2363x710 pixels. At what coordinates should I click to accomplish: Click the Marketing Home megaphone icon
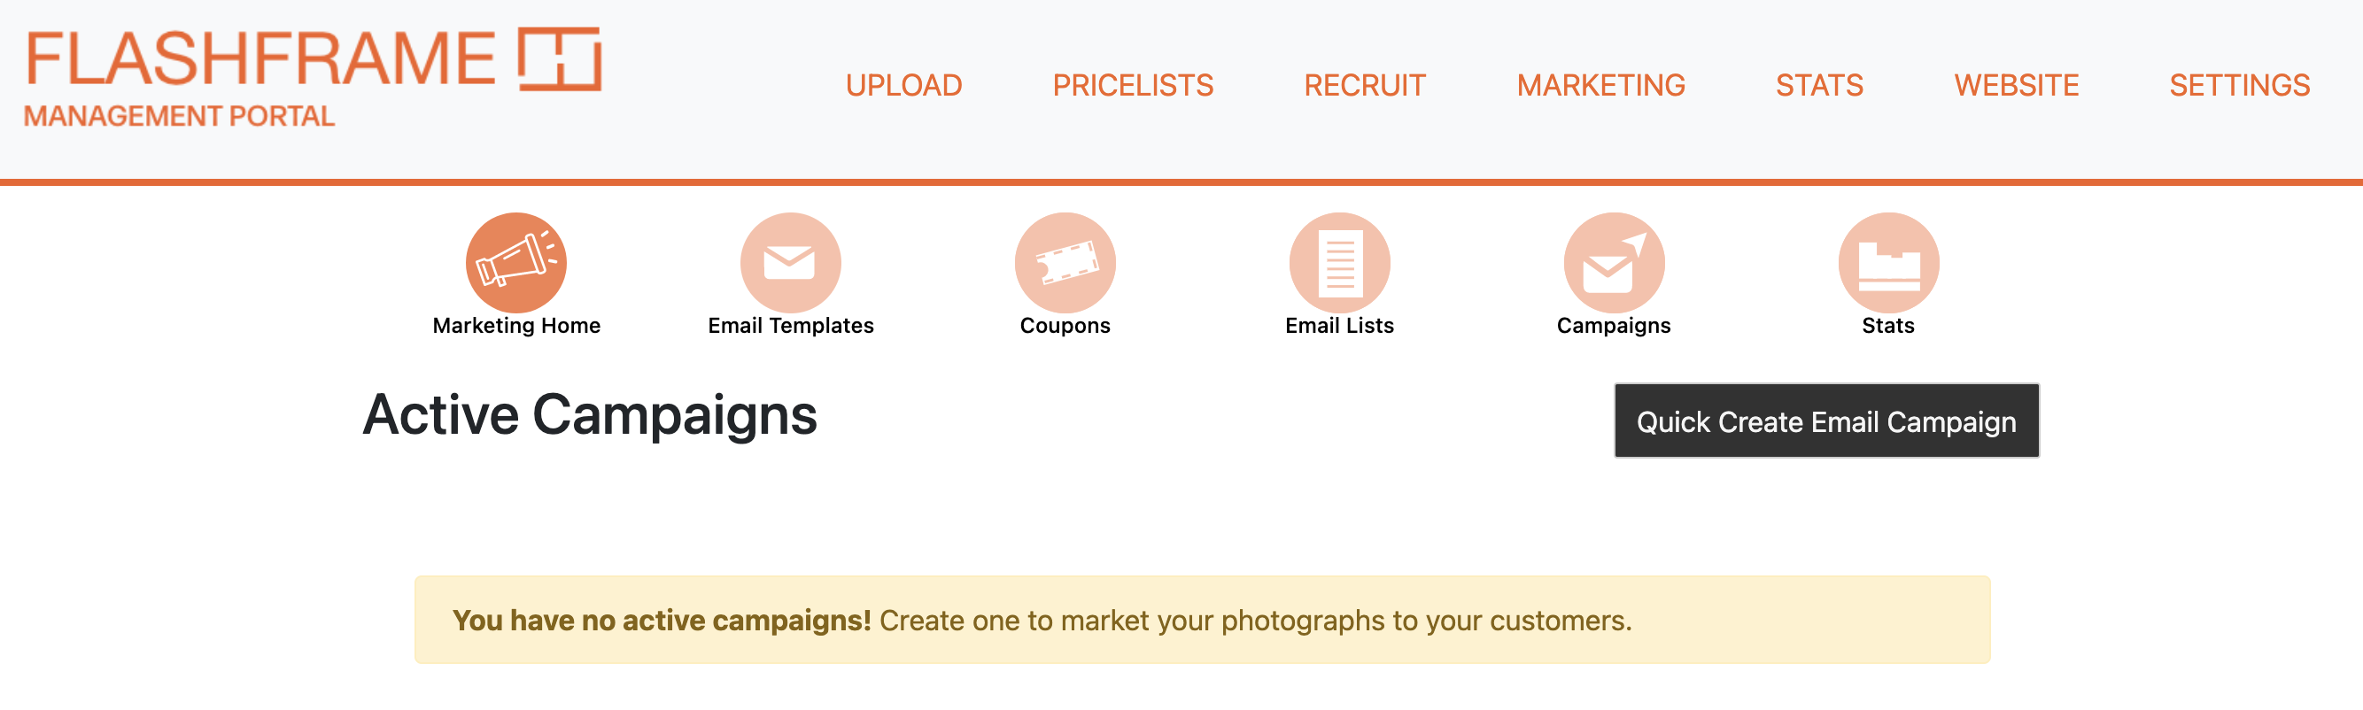pyautogui.click(x=515, y=262)
